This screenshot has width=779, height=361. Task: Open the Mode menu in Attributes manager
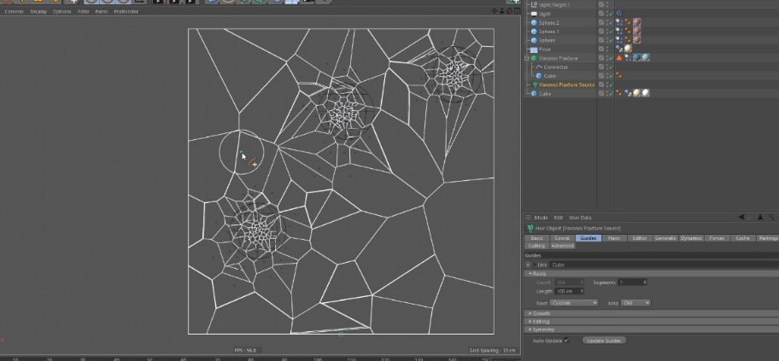tap(541, 218)
